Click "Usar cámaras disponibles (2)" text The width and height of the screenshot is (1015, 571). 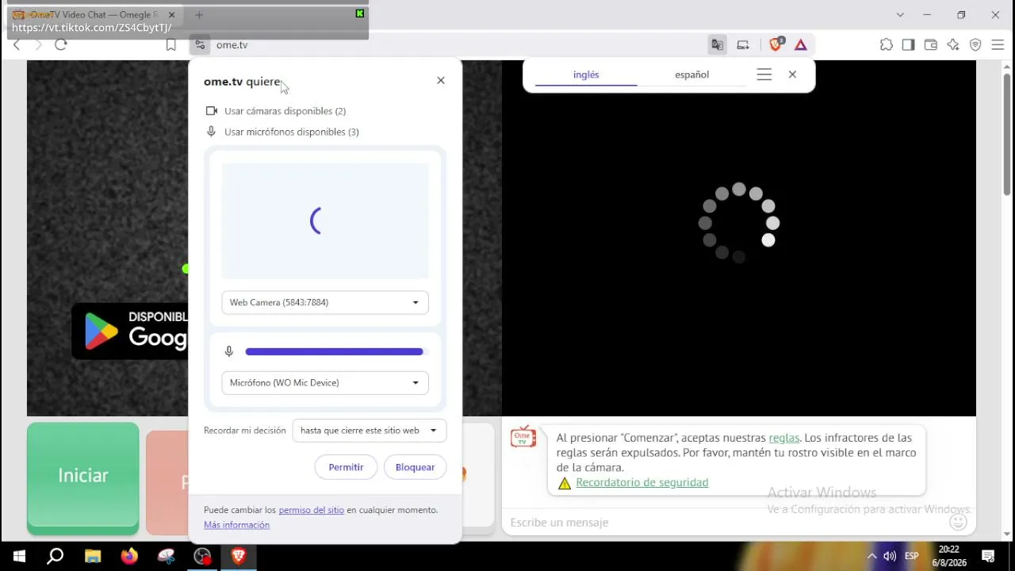click(x=285, y=111)
